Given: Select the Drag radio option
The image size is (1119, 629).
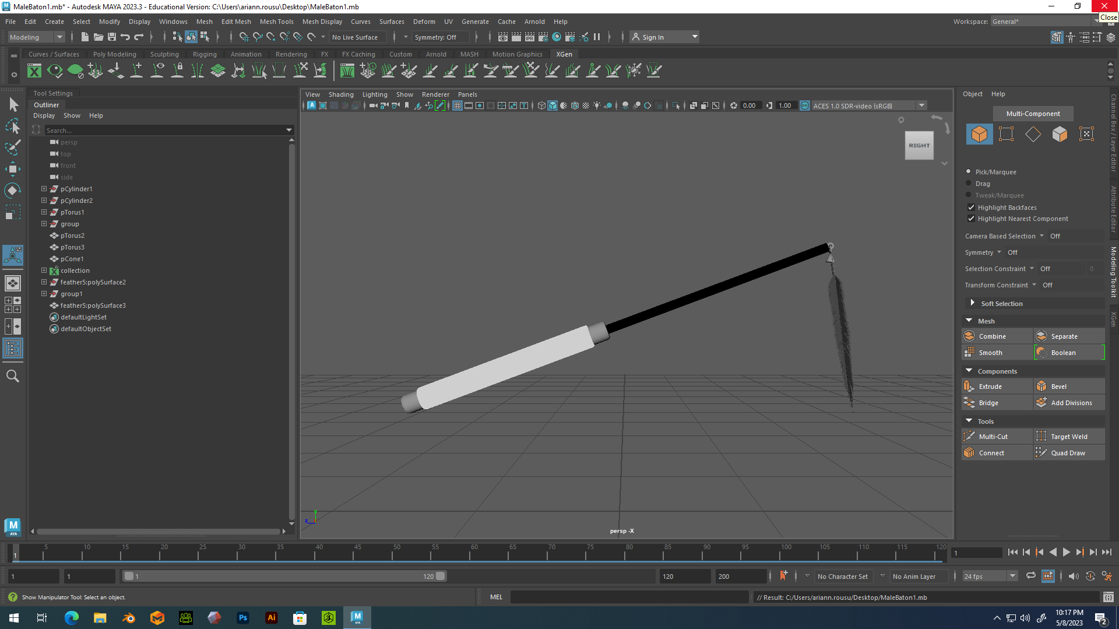Looking at the screenshot, I should click(x=969, y=184).
